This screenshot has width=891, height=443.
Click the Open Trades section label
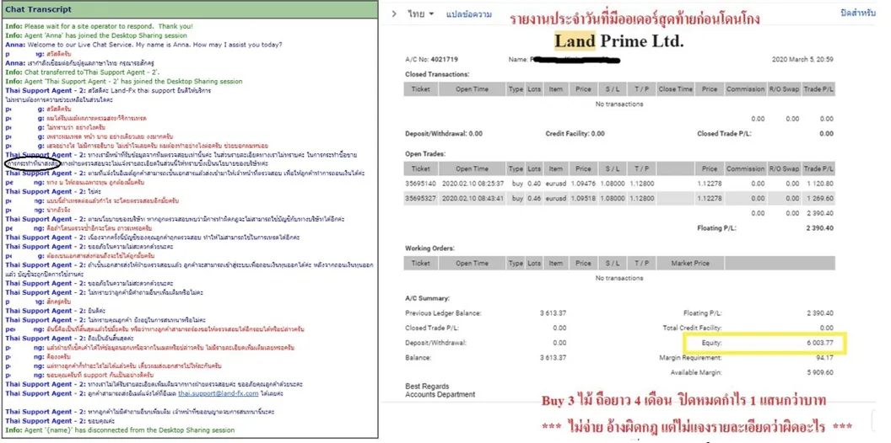tap(425, 154)
